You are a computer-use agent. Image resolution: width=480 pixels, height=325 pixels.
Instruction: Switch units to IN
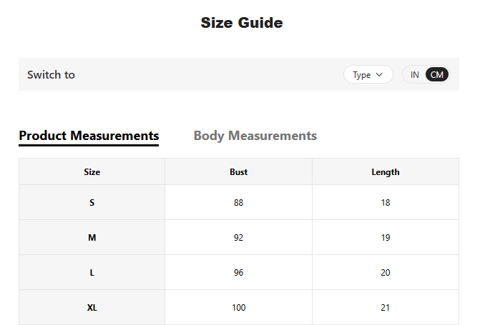pyautogui.click(x=414, y=74)
